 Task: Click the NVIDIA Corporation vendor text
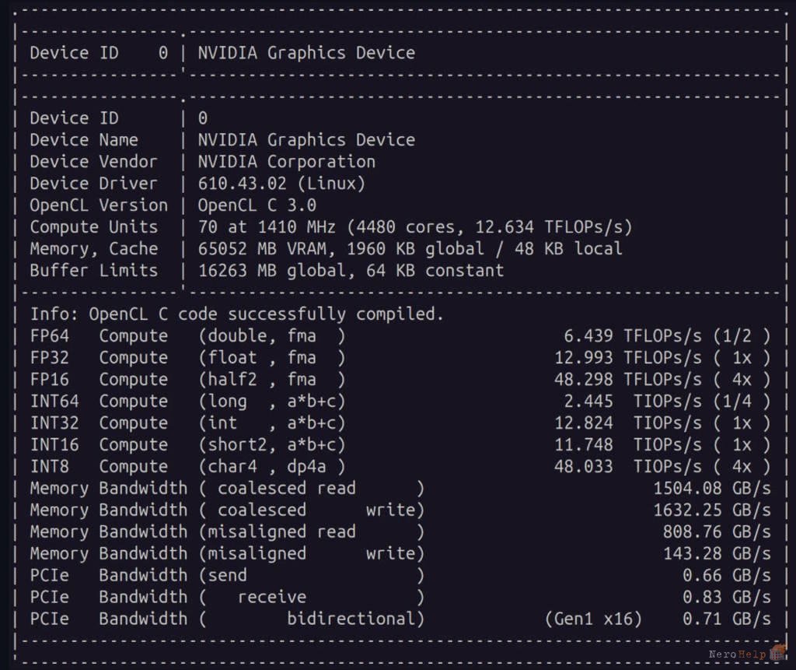tap(286, 162)
